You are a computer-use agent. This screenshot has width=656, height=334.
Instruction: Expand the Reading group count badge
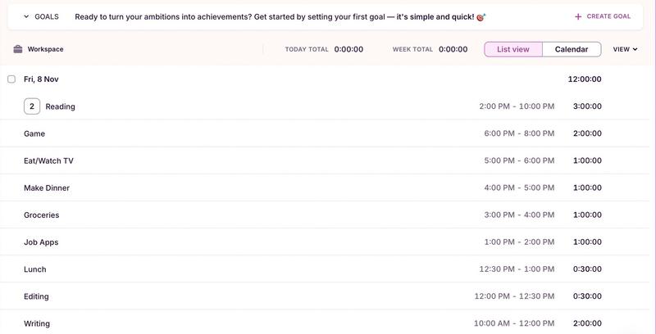(32, 106)
